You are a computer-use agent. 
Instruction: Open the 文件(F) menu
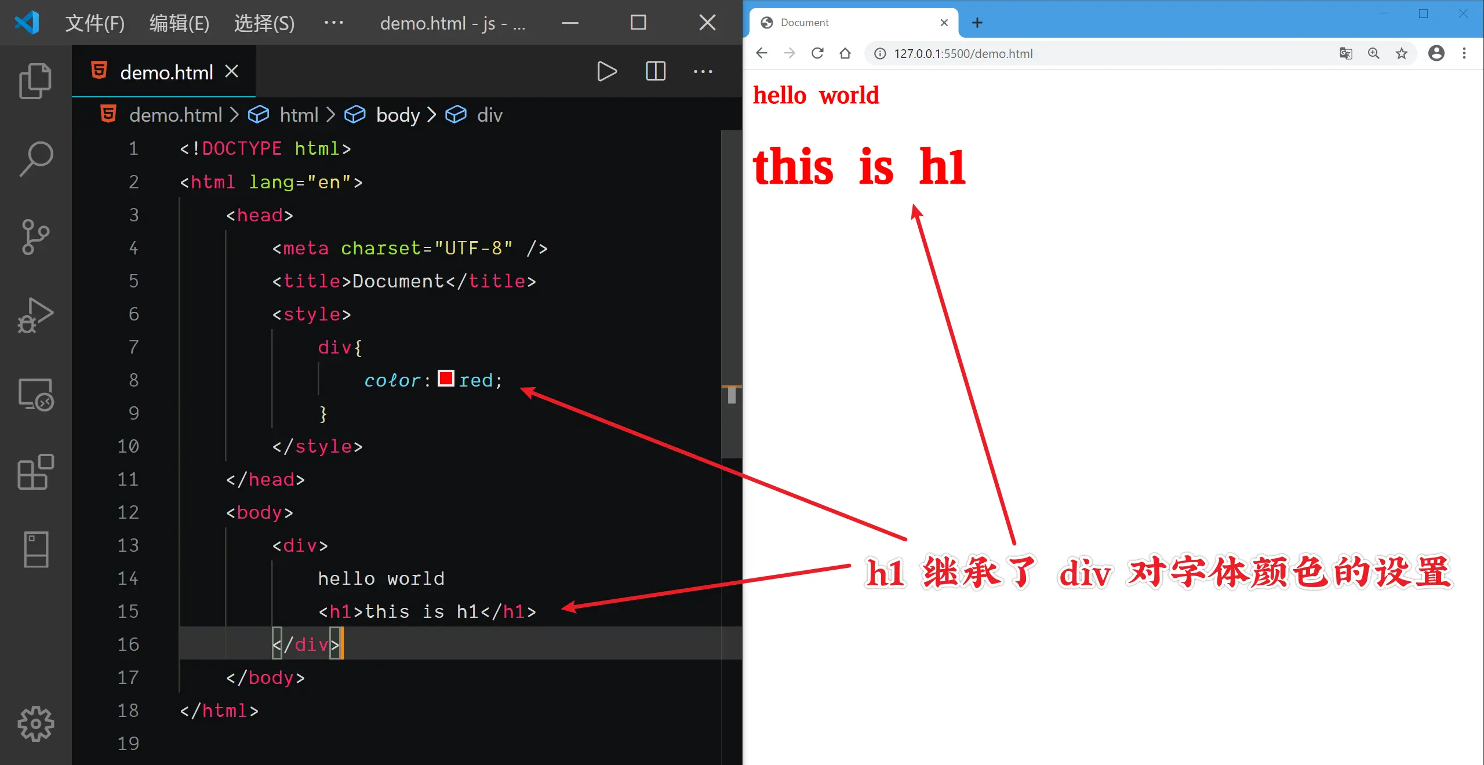tap(94, 23)
